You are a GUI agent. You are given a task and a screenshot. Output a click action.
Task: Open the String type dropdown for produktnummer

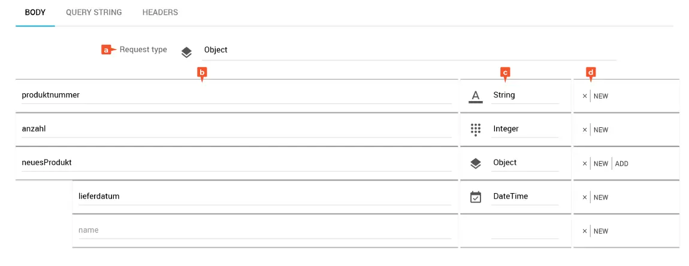point(524,95)
